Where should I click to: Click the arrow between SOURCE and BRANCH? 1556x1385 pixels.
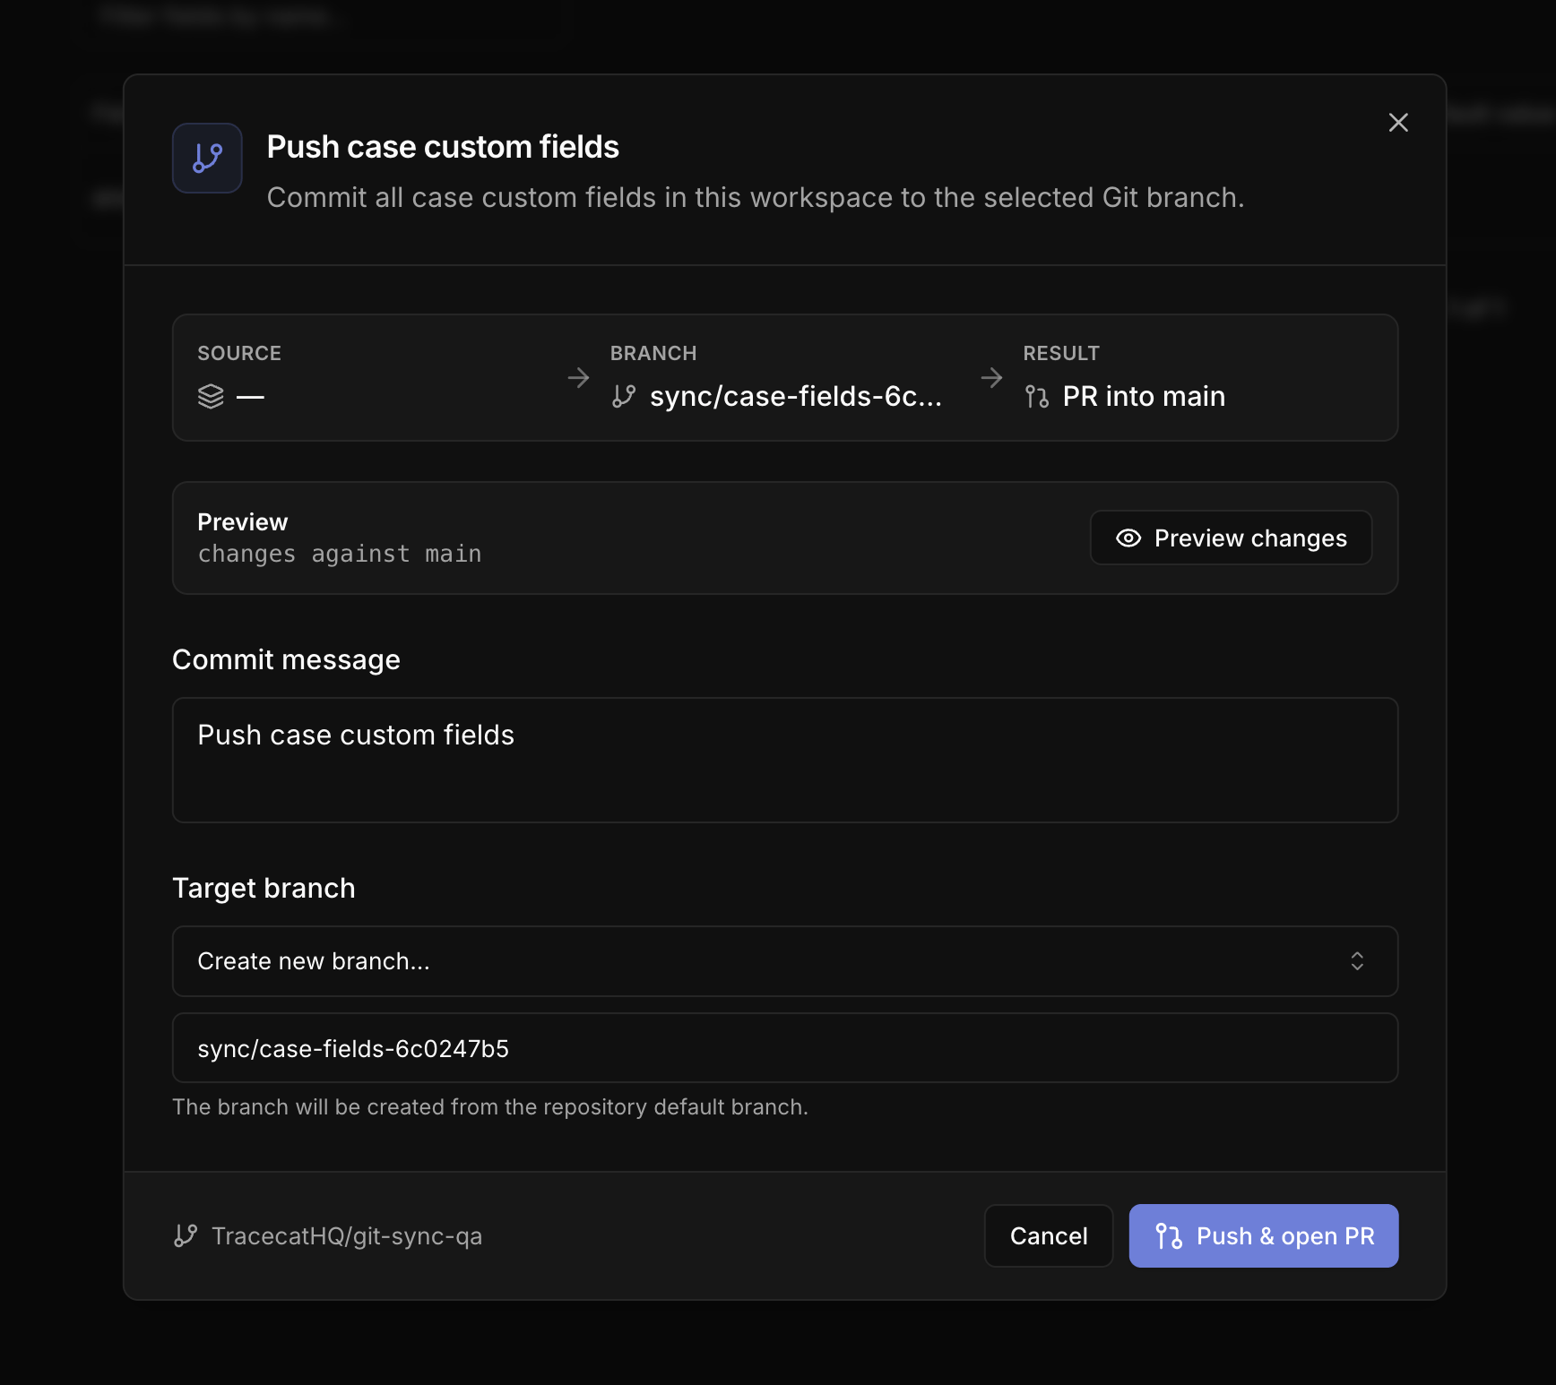pos(579,378)
